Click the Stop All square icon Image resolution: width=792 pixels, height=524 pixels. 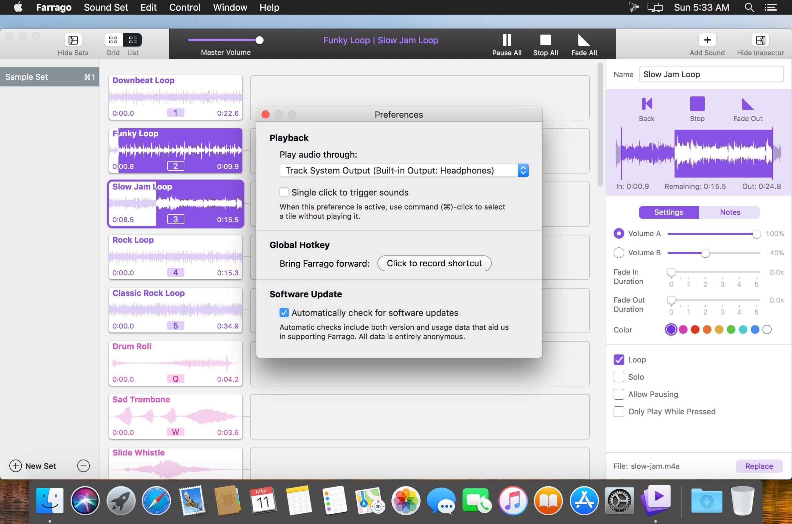tap(545, 40)
